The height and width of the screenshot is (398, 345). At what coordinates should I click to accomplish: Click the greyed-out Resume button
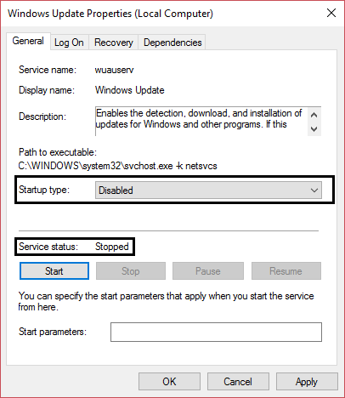click(x=286, y=271)
